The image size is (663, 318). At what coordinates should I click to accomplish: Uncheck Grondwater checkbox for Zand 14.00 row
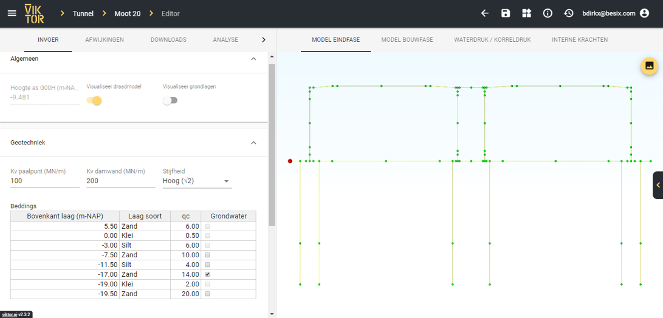[207, 274]
